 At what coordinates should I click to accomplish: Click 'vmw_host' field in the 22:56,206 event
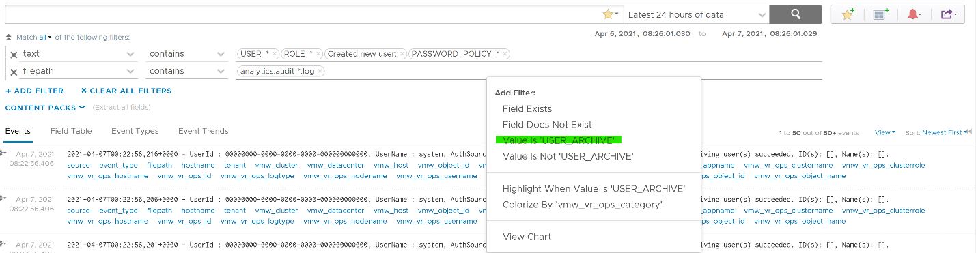(391, 211)
